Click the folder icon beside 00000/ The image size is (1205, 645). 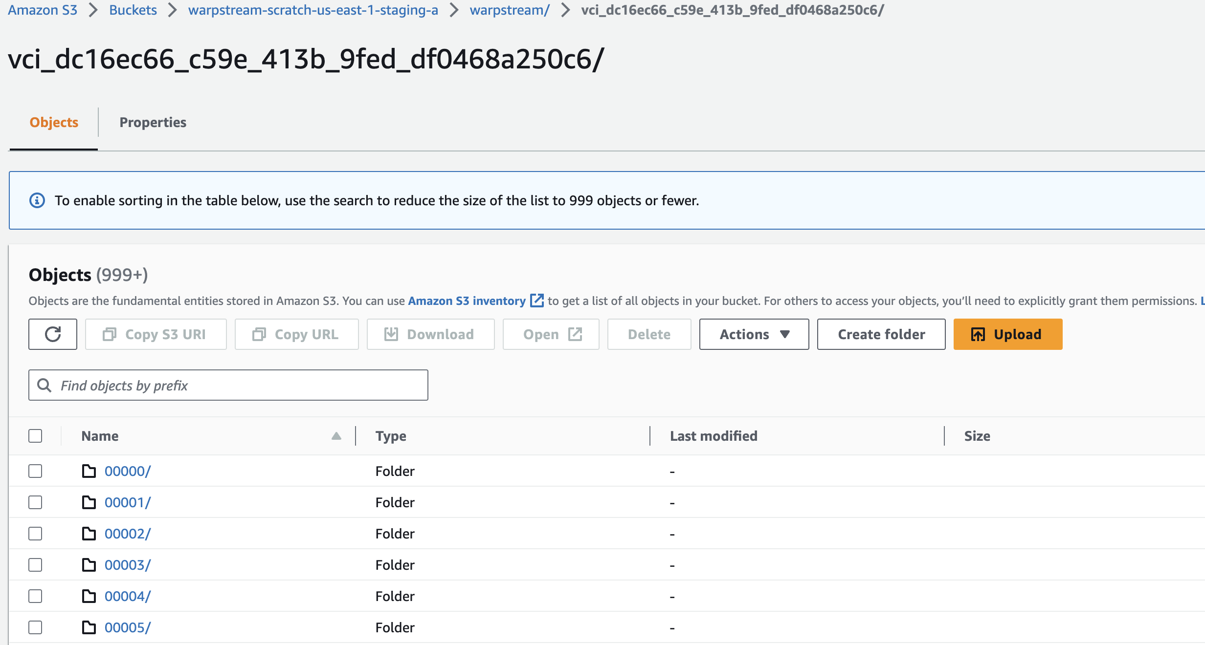coord(89,471)
